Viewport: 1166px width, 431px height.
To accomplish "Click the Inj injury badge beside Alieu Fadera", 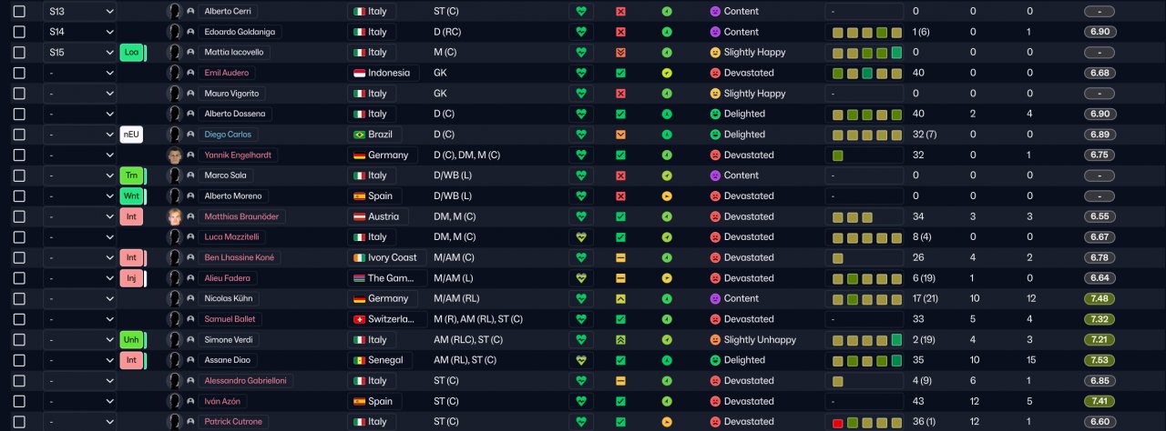I will (x=131, y=278).
